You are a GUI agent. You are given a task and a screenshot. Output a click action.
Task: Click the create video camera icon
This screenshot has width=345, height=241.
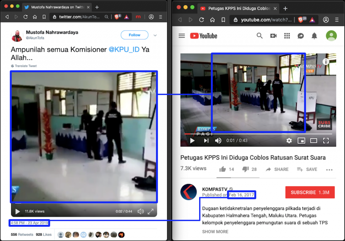pos(273,36)
